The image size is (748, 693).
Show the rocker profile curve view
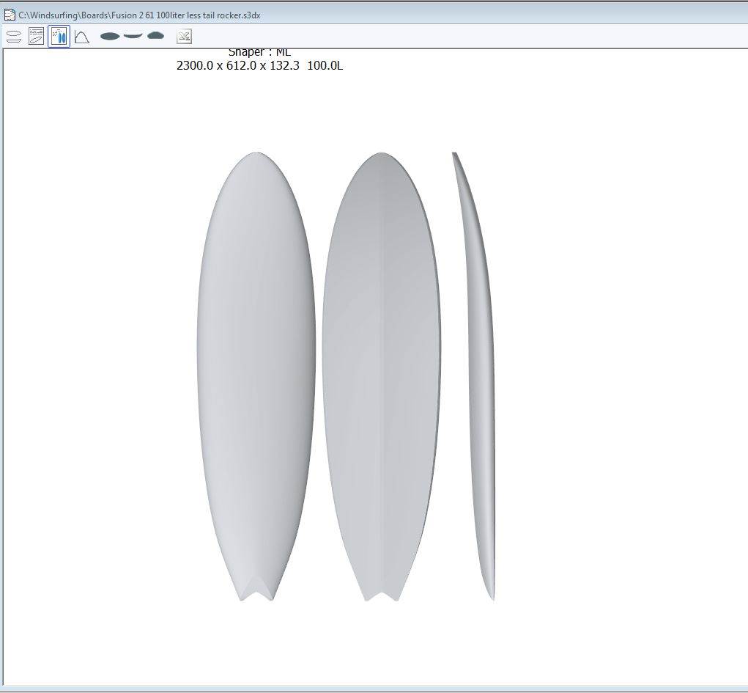(x=133, y=35)
